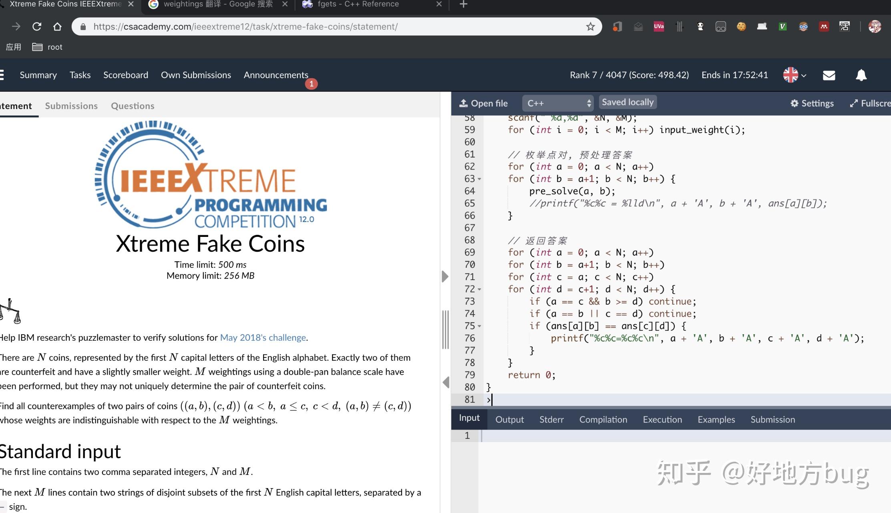Open the UVa browser extension
Image resolution: width=891 pixels, height=513 pixels.
(x=659, y=26)
